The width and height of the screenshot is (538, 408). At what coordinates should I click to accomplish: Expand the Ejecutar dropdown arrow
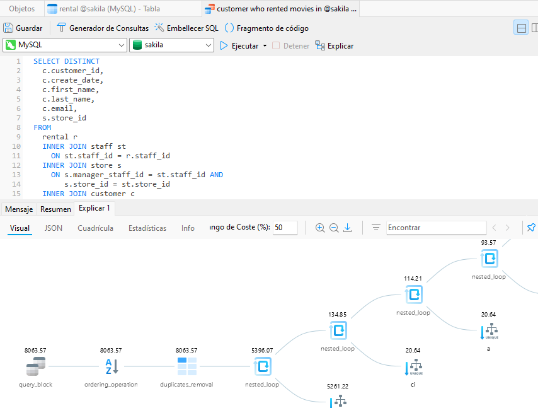pyautogui.click(x=265, y=45)
